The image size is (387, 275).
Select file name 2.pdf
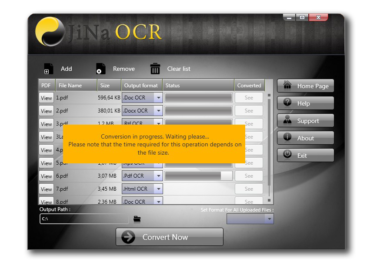tap(62, 111)
